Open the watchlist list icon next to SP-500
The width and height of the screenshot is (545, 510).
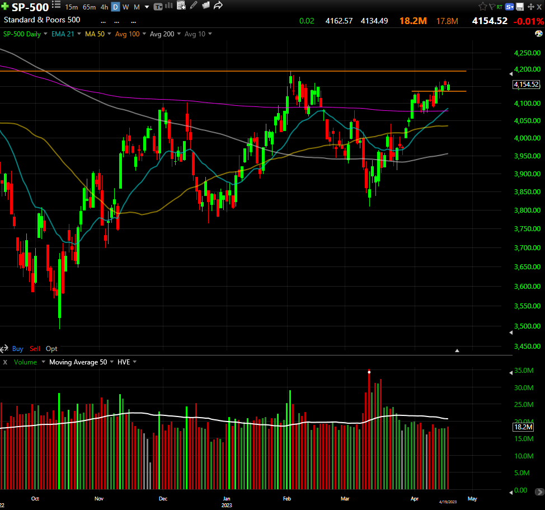pyautogui.click(x=57, y=5)
